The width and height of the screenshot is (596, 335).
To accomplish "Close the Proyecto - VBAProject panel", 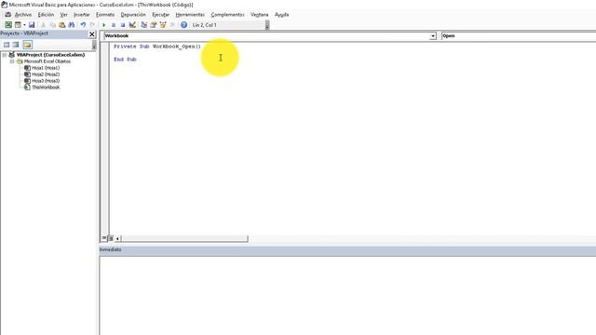I will point(91,34).
